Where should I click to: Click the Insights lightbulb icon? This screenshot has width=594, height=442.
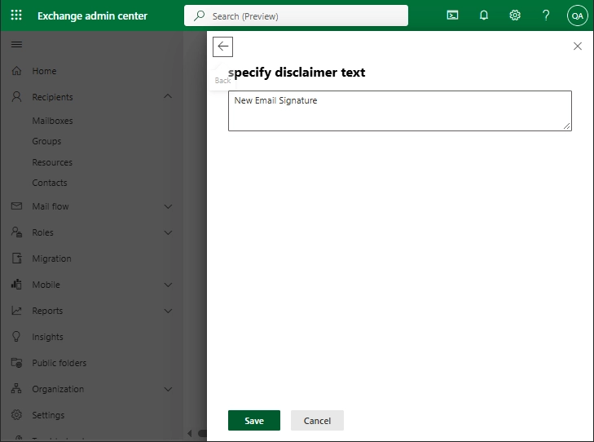16,337
